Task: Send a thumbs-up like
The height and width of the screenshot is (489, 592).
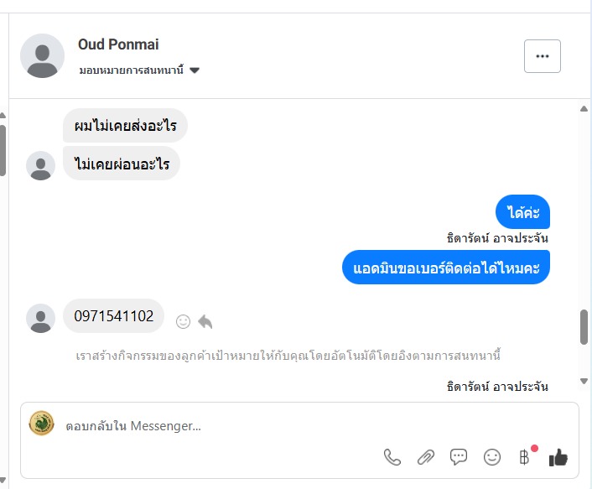Action: coord(558,457)
